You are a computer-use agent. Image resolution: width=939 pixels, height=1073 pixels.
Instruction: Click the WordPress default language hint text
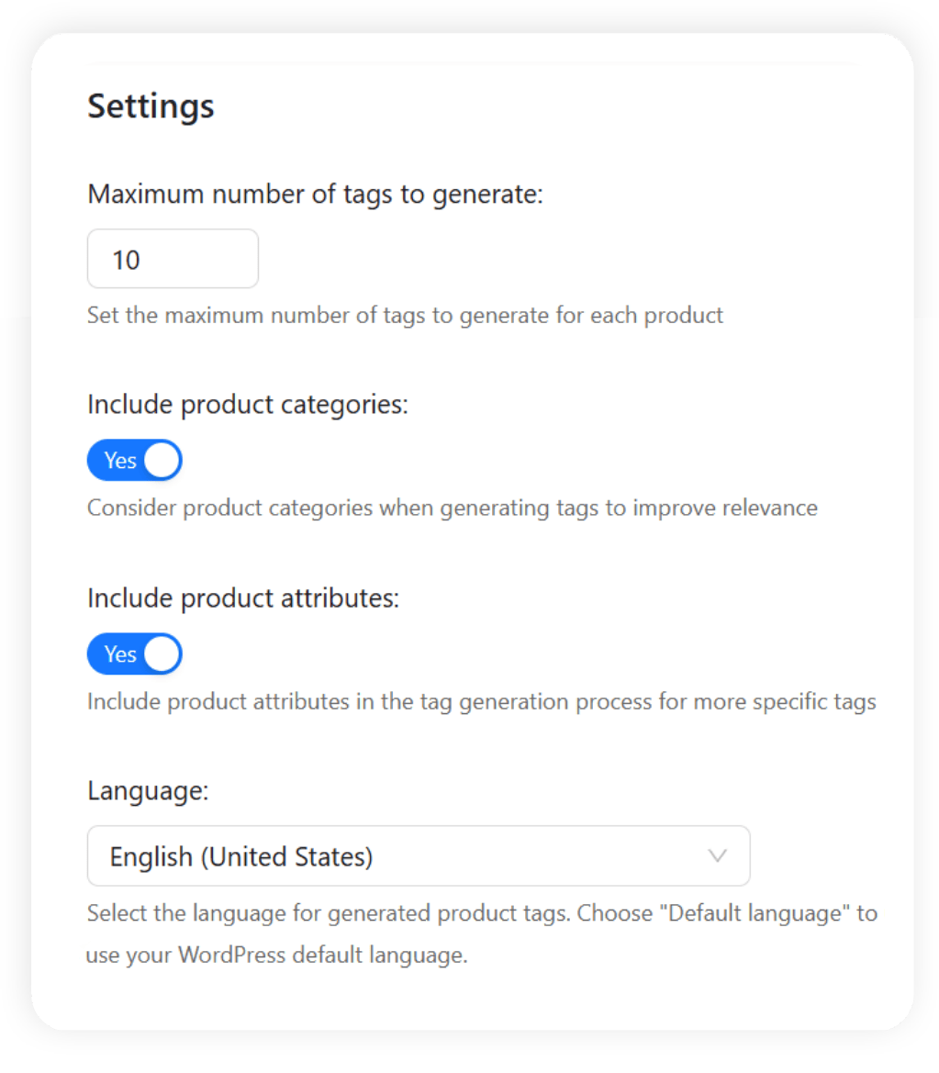[x=482, y=933]
